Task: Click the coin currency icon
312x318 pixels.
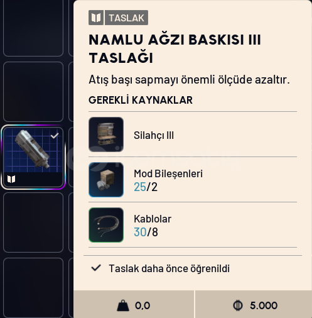Action: pos(238,305)
